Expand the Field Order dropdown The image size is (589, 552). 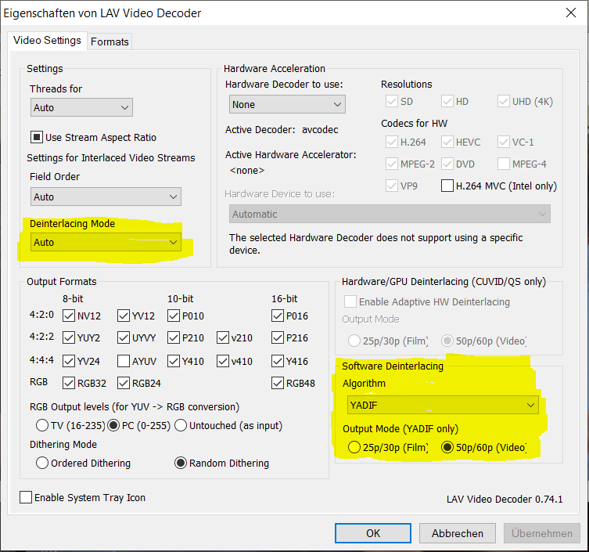point(106,197)
